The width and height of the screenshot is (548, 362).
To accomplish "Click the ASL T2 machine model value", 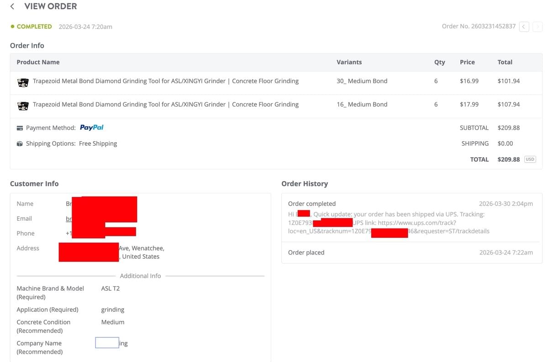I will 111,288.
